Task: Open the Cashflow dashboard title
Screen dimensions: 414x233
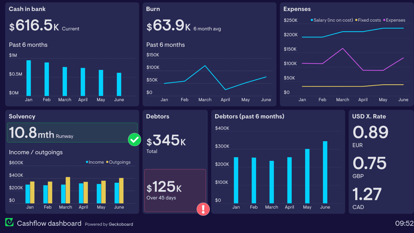Action: click(49, 223)
